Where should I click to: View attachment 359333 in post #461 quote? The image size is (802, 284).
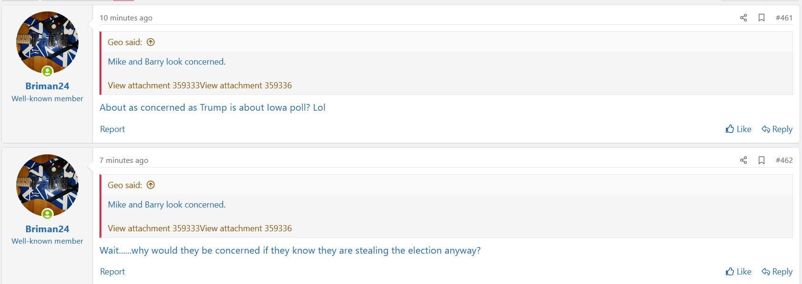click(154, 85)
